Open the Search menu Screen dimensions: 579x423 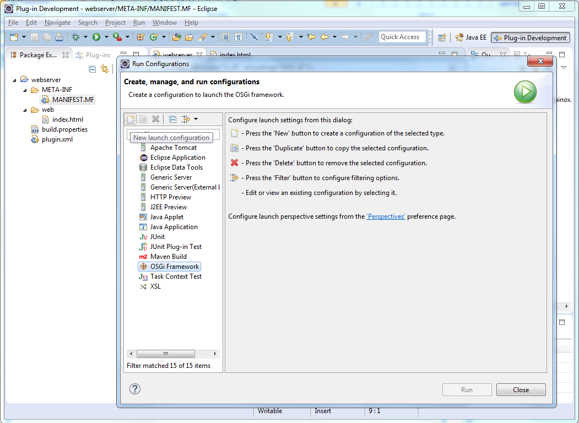88,23
